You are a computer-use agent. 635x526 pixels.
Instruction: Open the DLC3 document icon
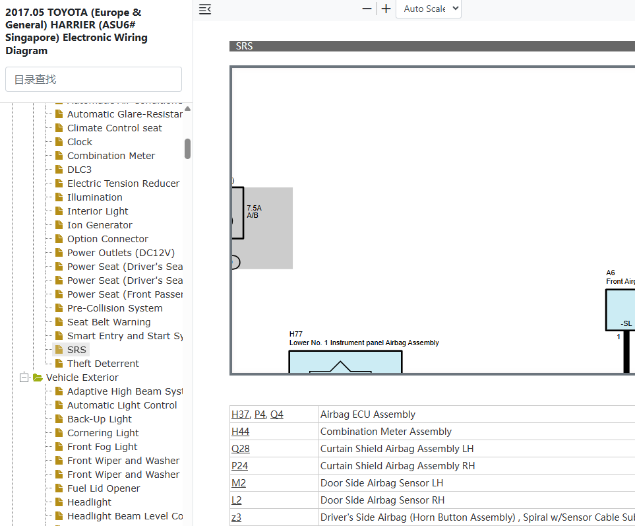click(59, 169)
